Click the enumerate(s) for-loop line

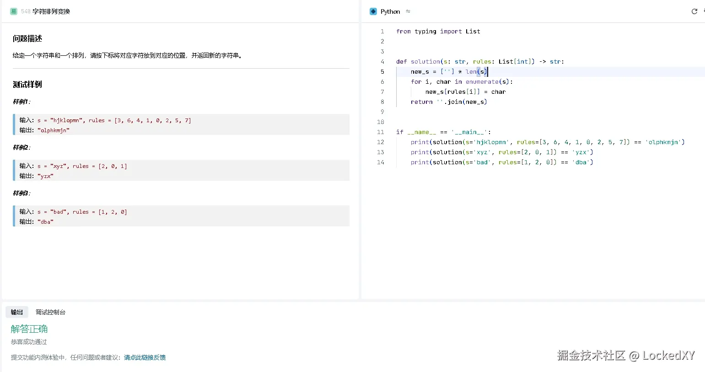pos(461,82)
